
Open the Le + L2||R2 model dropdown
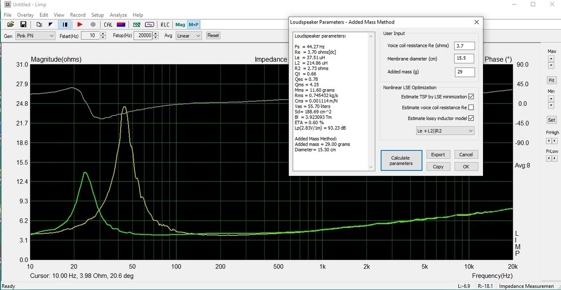445,131
